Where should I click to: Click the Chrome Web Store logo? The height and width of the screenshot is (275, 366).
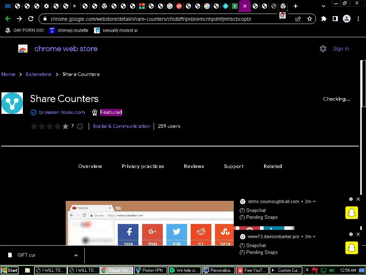tap(23, 49)
